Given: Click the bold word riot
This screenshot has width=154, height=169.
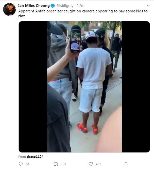Looking at the screenshot, I should [x=21, y=16].
